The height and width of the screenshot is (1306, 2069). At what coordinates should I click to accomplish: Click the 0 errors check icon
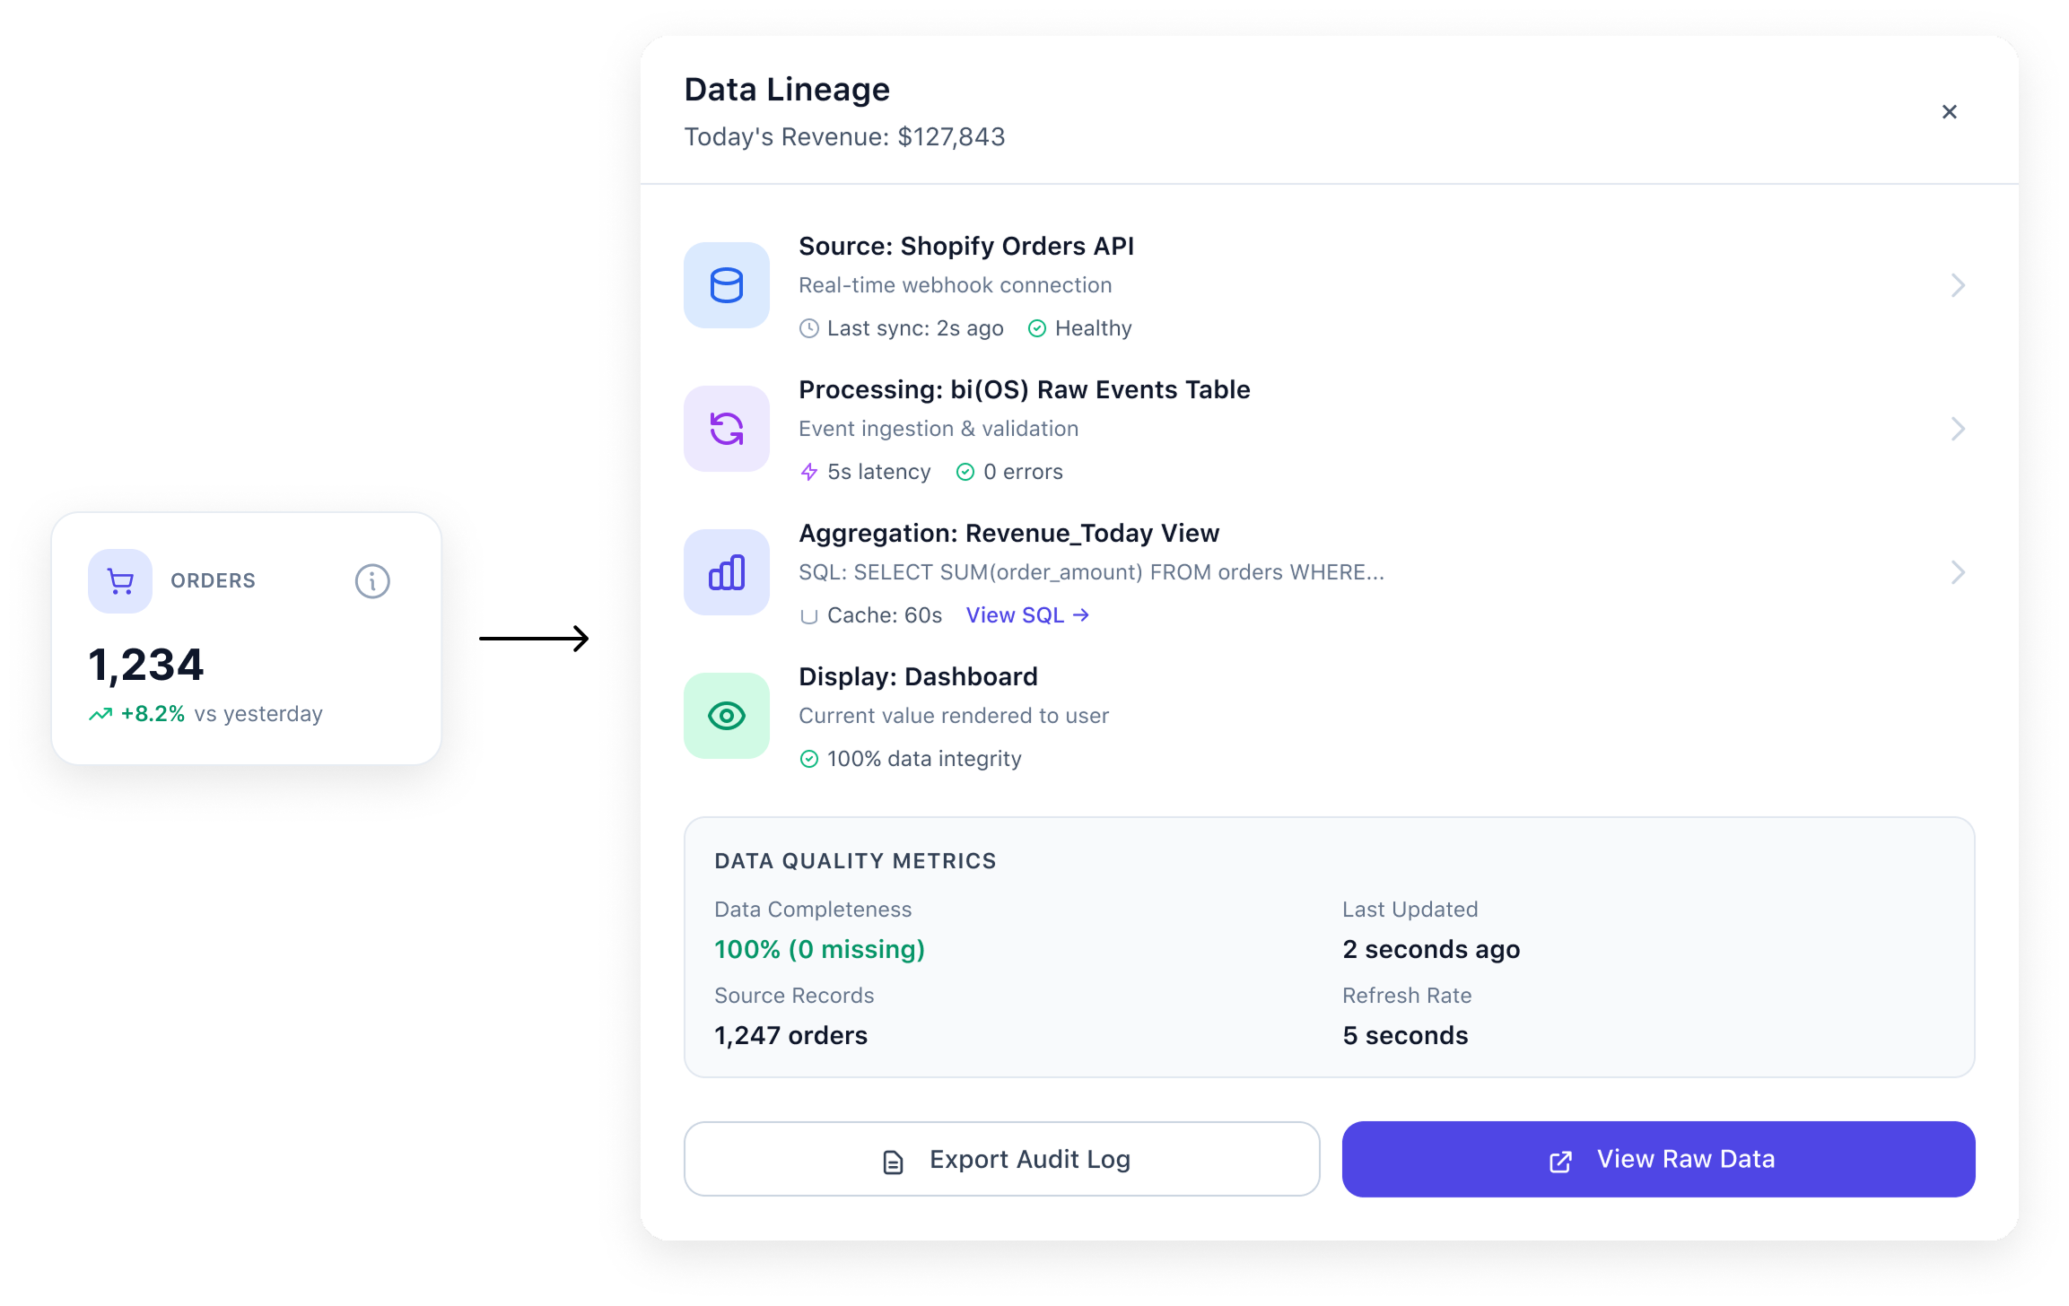965,472
